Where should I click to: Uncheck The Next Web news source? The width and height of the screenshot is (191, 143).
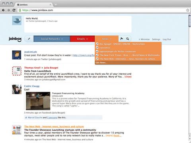(x=97, y=59)
